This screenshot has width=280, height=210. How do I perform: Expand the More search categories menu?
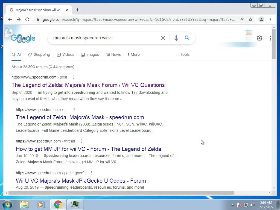click(x=133, y=55)
